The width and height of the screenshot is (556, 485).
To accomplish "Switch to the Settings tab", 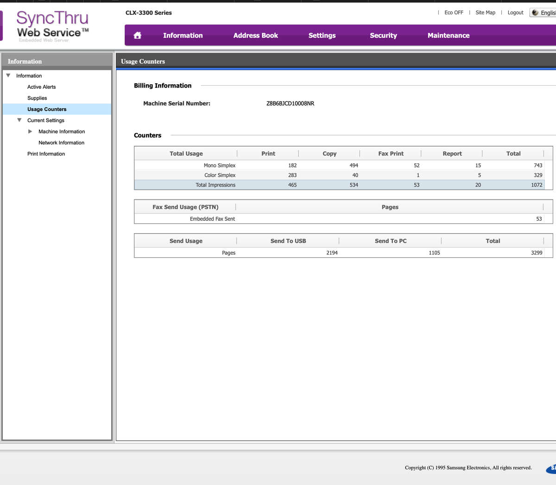I will (x=322, y=36).
